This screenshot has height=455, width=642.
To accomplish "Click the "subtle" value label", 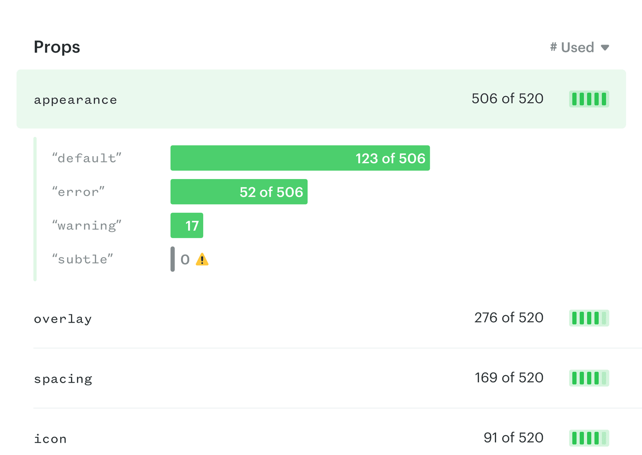I will point(82,259).
